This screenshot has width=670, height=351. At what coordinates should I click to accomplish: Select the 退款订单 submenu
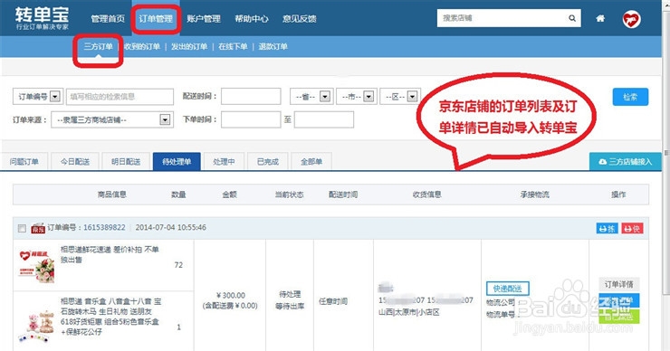(273, 46)
